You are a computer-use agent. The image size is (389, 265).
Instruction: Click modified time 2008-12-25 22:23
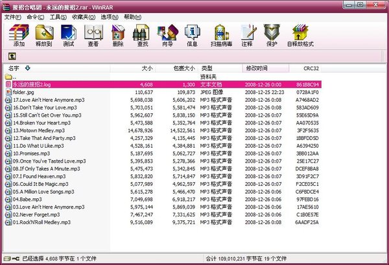point(265,92)
